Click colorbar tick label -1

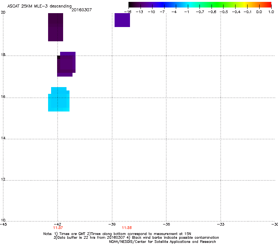pyautogui.click(x=186, y=12)
